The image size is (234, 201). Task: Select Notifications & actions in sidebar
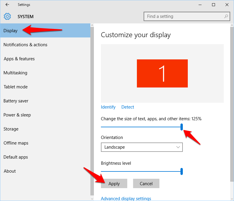45,44
